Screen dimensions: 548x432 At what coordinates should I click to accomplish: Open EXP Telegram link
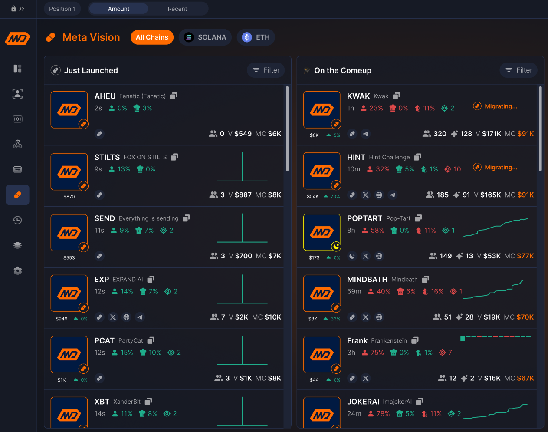point(140,317)
